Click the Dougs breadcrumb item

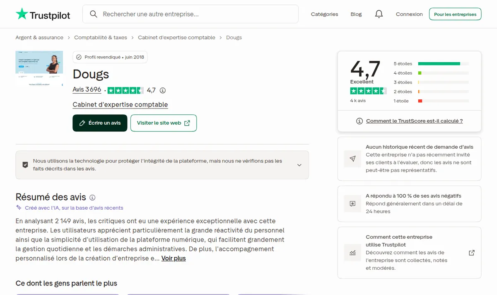[234, 37]
